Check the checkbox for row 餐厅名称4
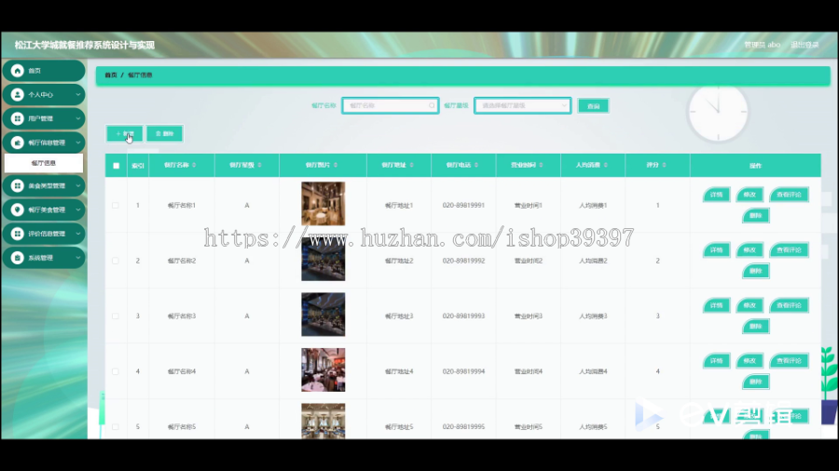The height and width of the screenshot is (471, 839). tap(116, 371)
